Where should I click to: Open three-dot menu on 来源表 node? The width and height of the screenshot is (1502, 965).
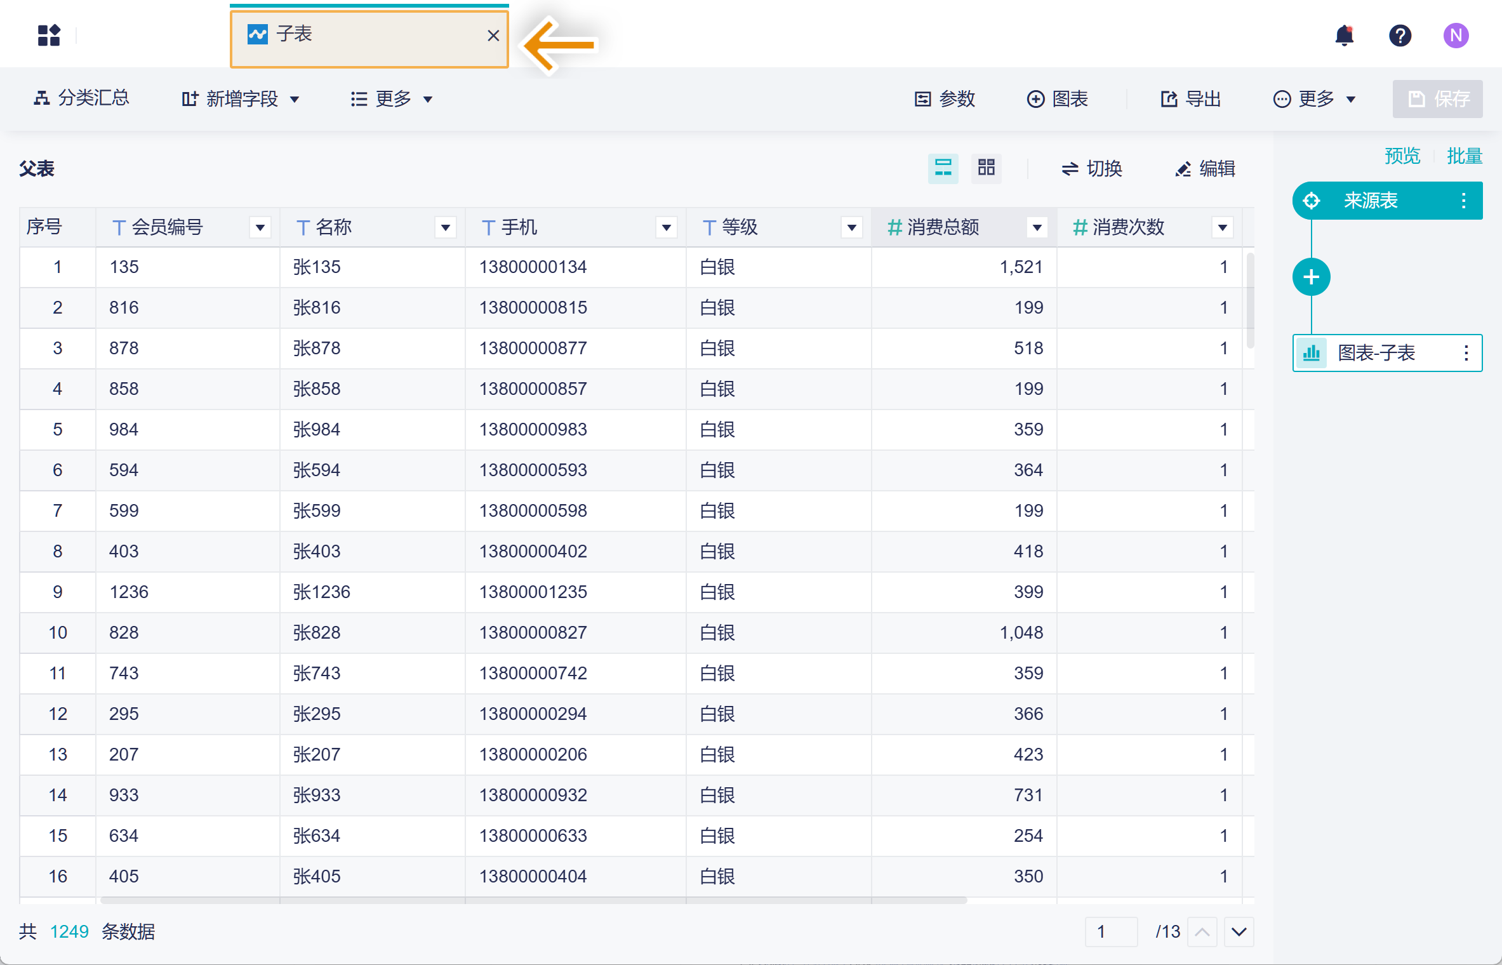tap(1463, 201)
